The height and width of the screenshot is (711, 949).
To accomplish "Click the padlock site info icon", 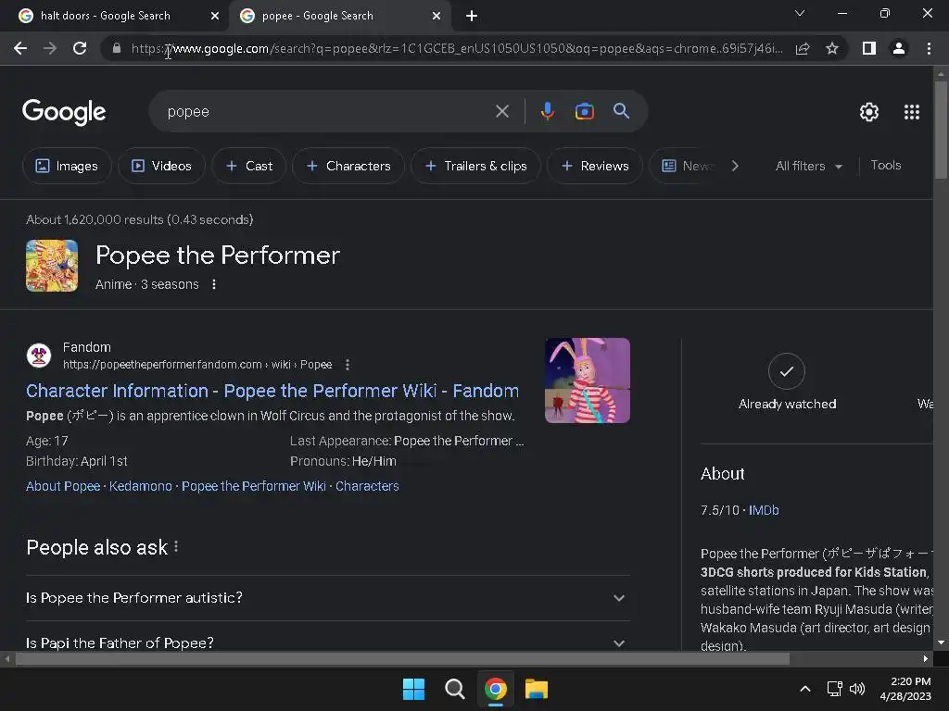I will point(117,48).
